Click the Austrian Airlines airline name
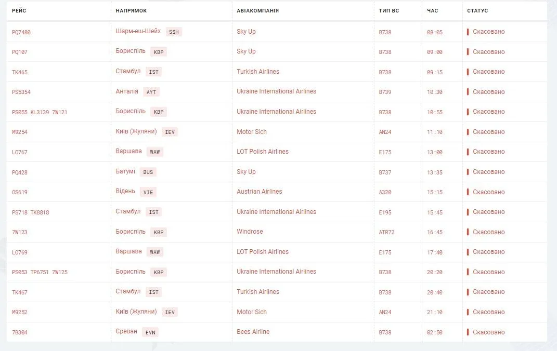 click(259, 192)
